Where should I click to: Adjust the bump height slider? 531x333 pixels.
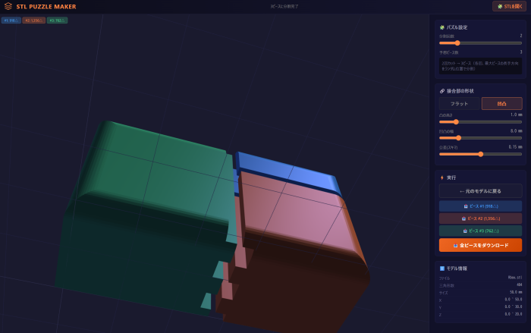[x=455, y=121]
